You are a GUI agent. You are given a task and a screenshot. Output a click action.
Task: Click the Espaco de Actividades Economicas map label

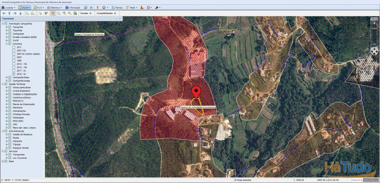197,107
